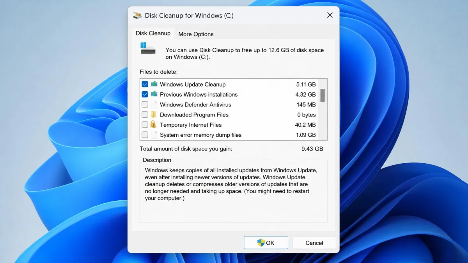Image resolution: width=468 pixels, height=263 pixels.
Task: Click the Downloaded Program Files folder icon
Action: click(x=154, y=115)
